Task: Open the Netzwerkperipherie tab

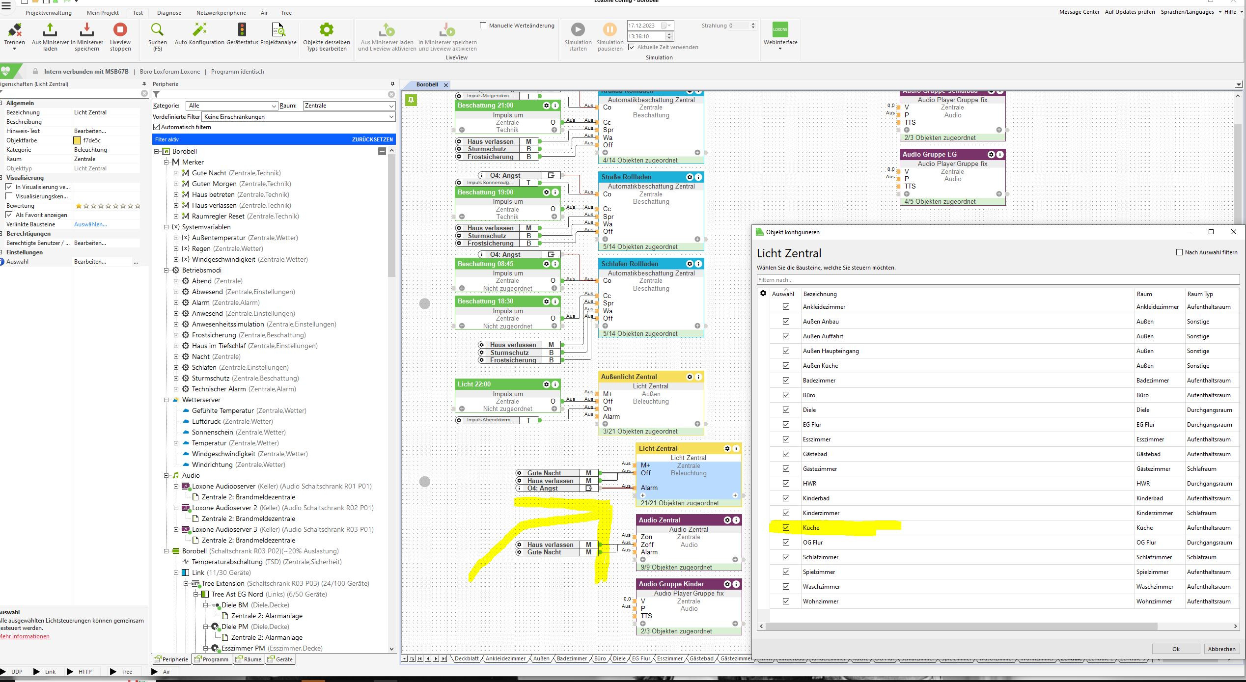Action: click(221, 13)
